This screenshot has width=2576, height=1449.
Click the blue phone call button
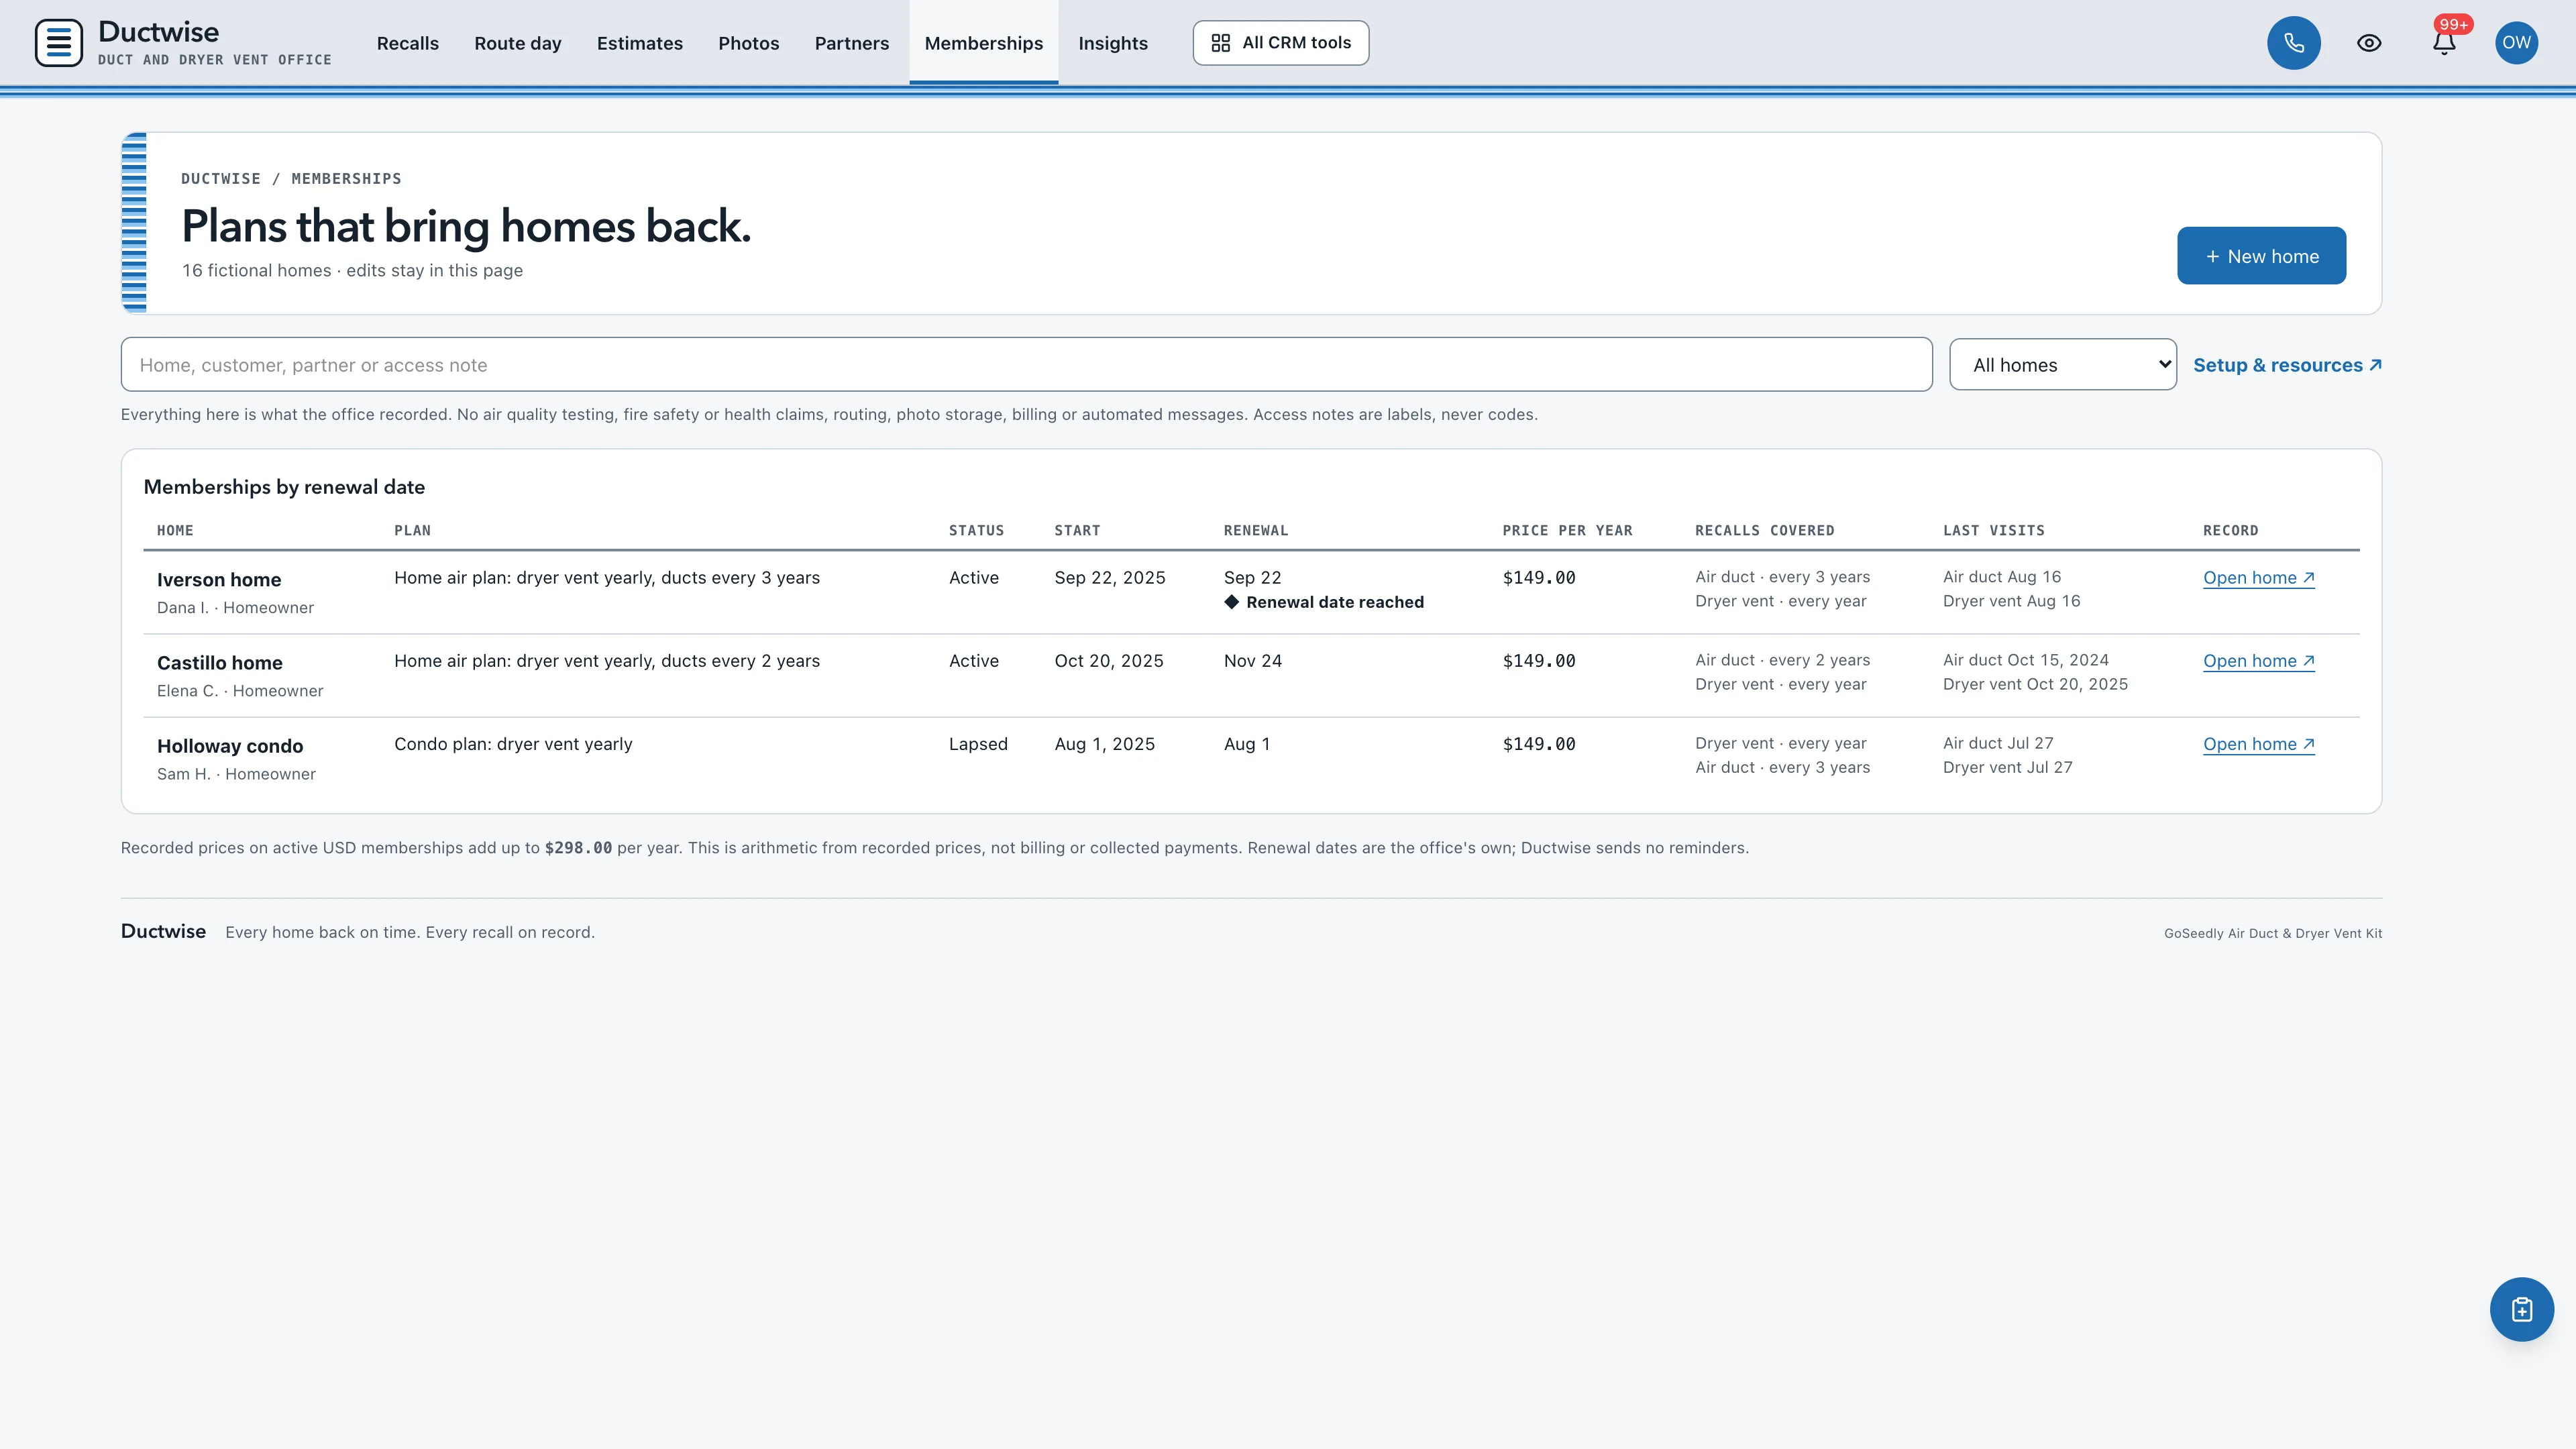click(x=2293, y=43)
